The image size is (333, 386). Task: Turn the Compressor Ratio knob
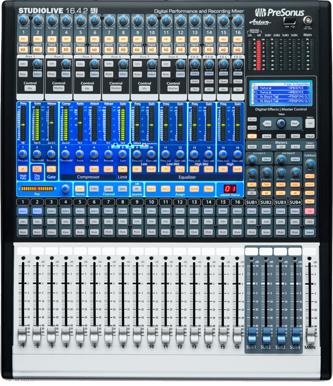80,154
